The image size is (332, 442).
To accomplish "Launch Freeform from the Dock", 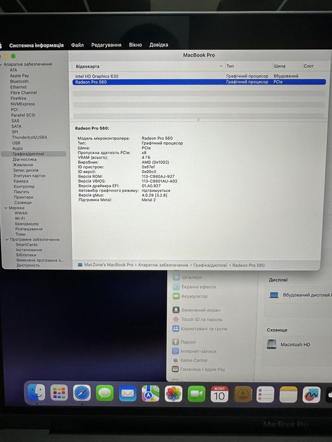I will (311, 395).
